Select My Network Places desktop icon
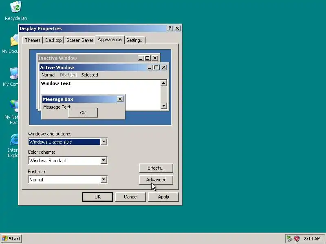Image resolution: width=326 pixels, height=244 pixels. pyautogui.click(x=12, y=112)
